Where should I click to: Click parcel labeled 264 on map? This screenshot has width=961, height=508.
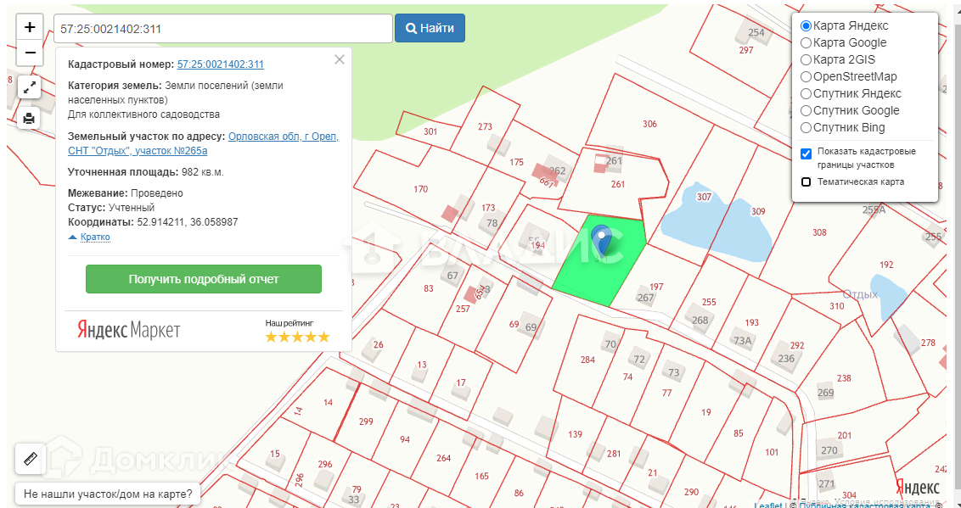tap(443, 459)
